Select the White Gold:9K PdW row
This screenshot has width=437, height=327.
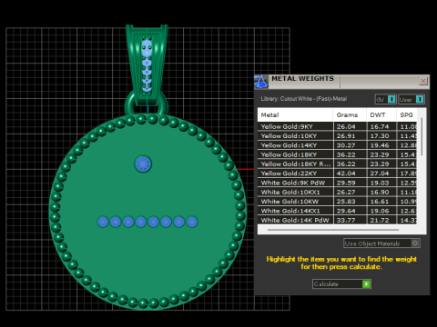pyautogui.click(x=337, y=183)
